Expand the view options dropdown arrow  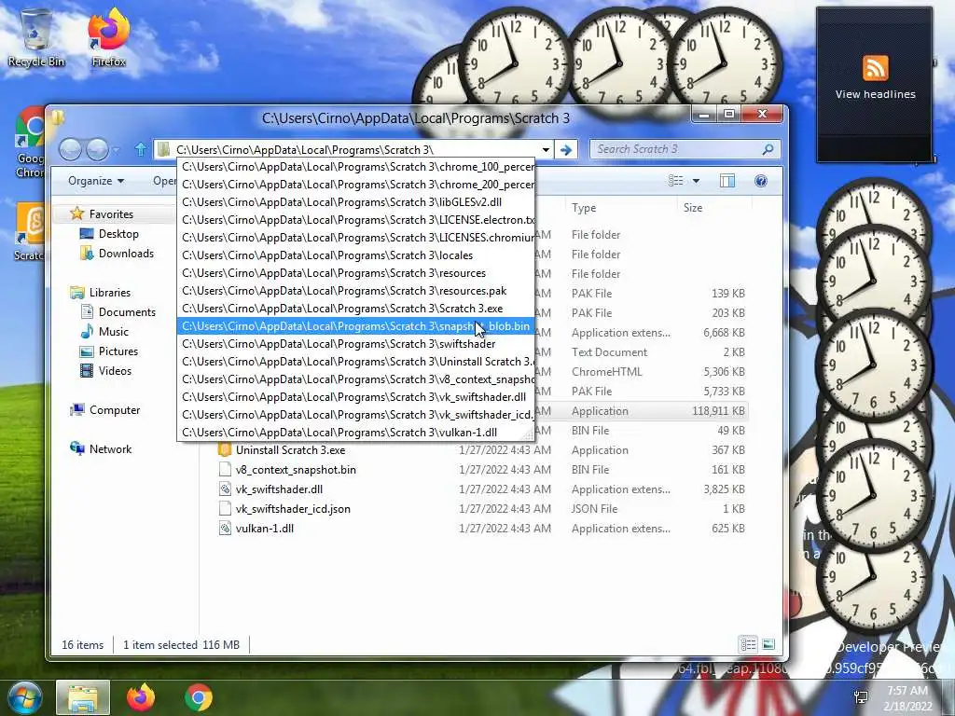pos(696,181)
